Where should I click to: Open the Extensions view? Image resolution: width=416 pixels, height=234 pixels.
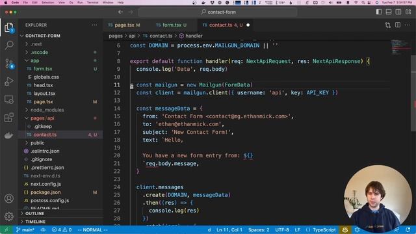(x=8, y=117)
